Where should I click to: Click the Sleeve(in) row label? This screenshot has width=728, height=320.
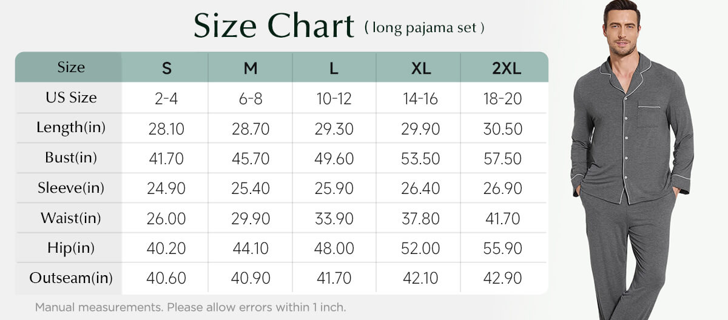(71, 188)
